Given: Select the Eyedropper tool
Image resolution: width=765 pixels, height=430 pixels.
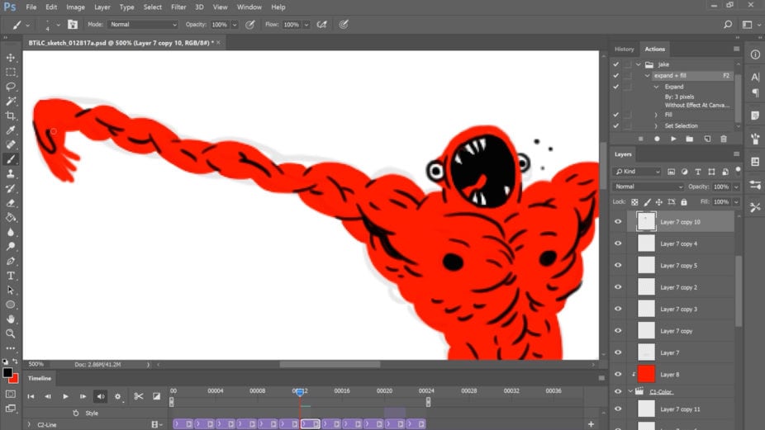Looking at the screenshot, I should [x=10, y=130].
